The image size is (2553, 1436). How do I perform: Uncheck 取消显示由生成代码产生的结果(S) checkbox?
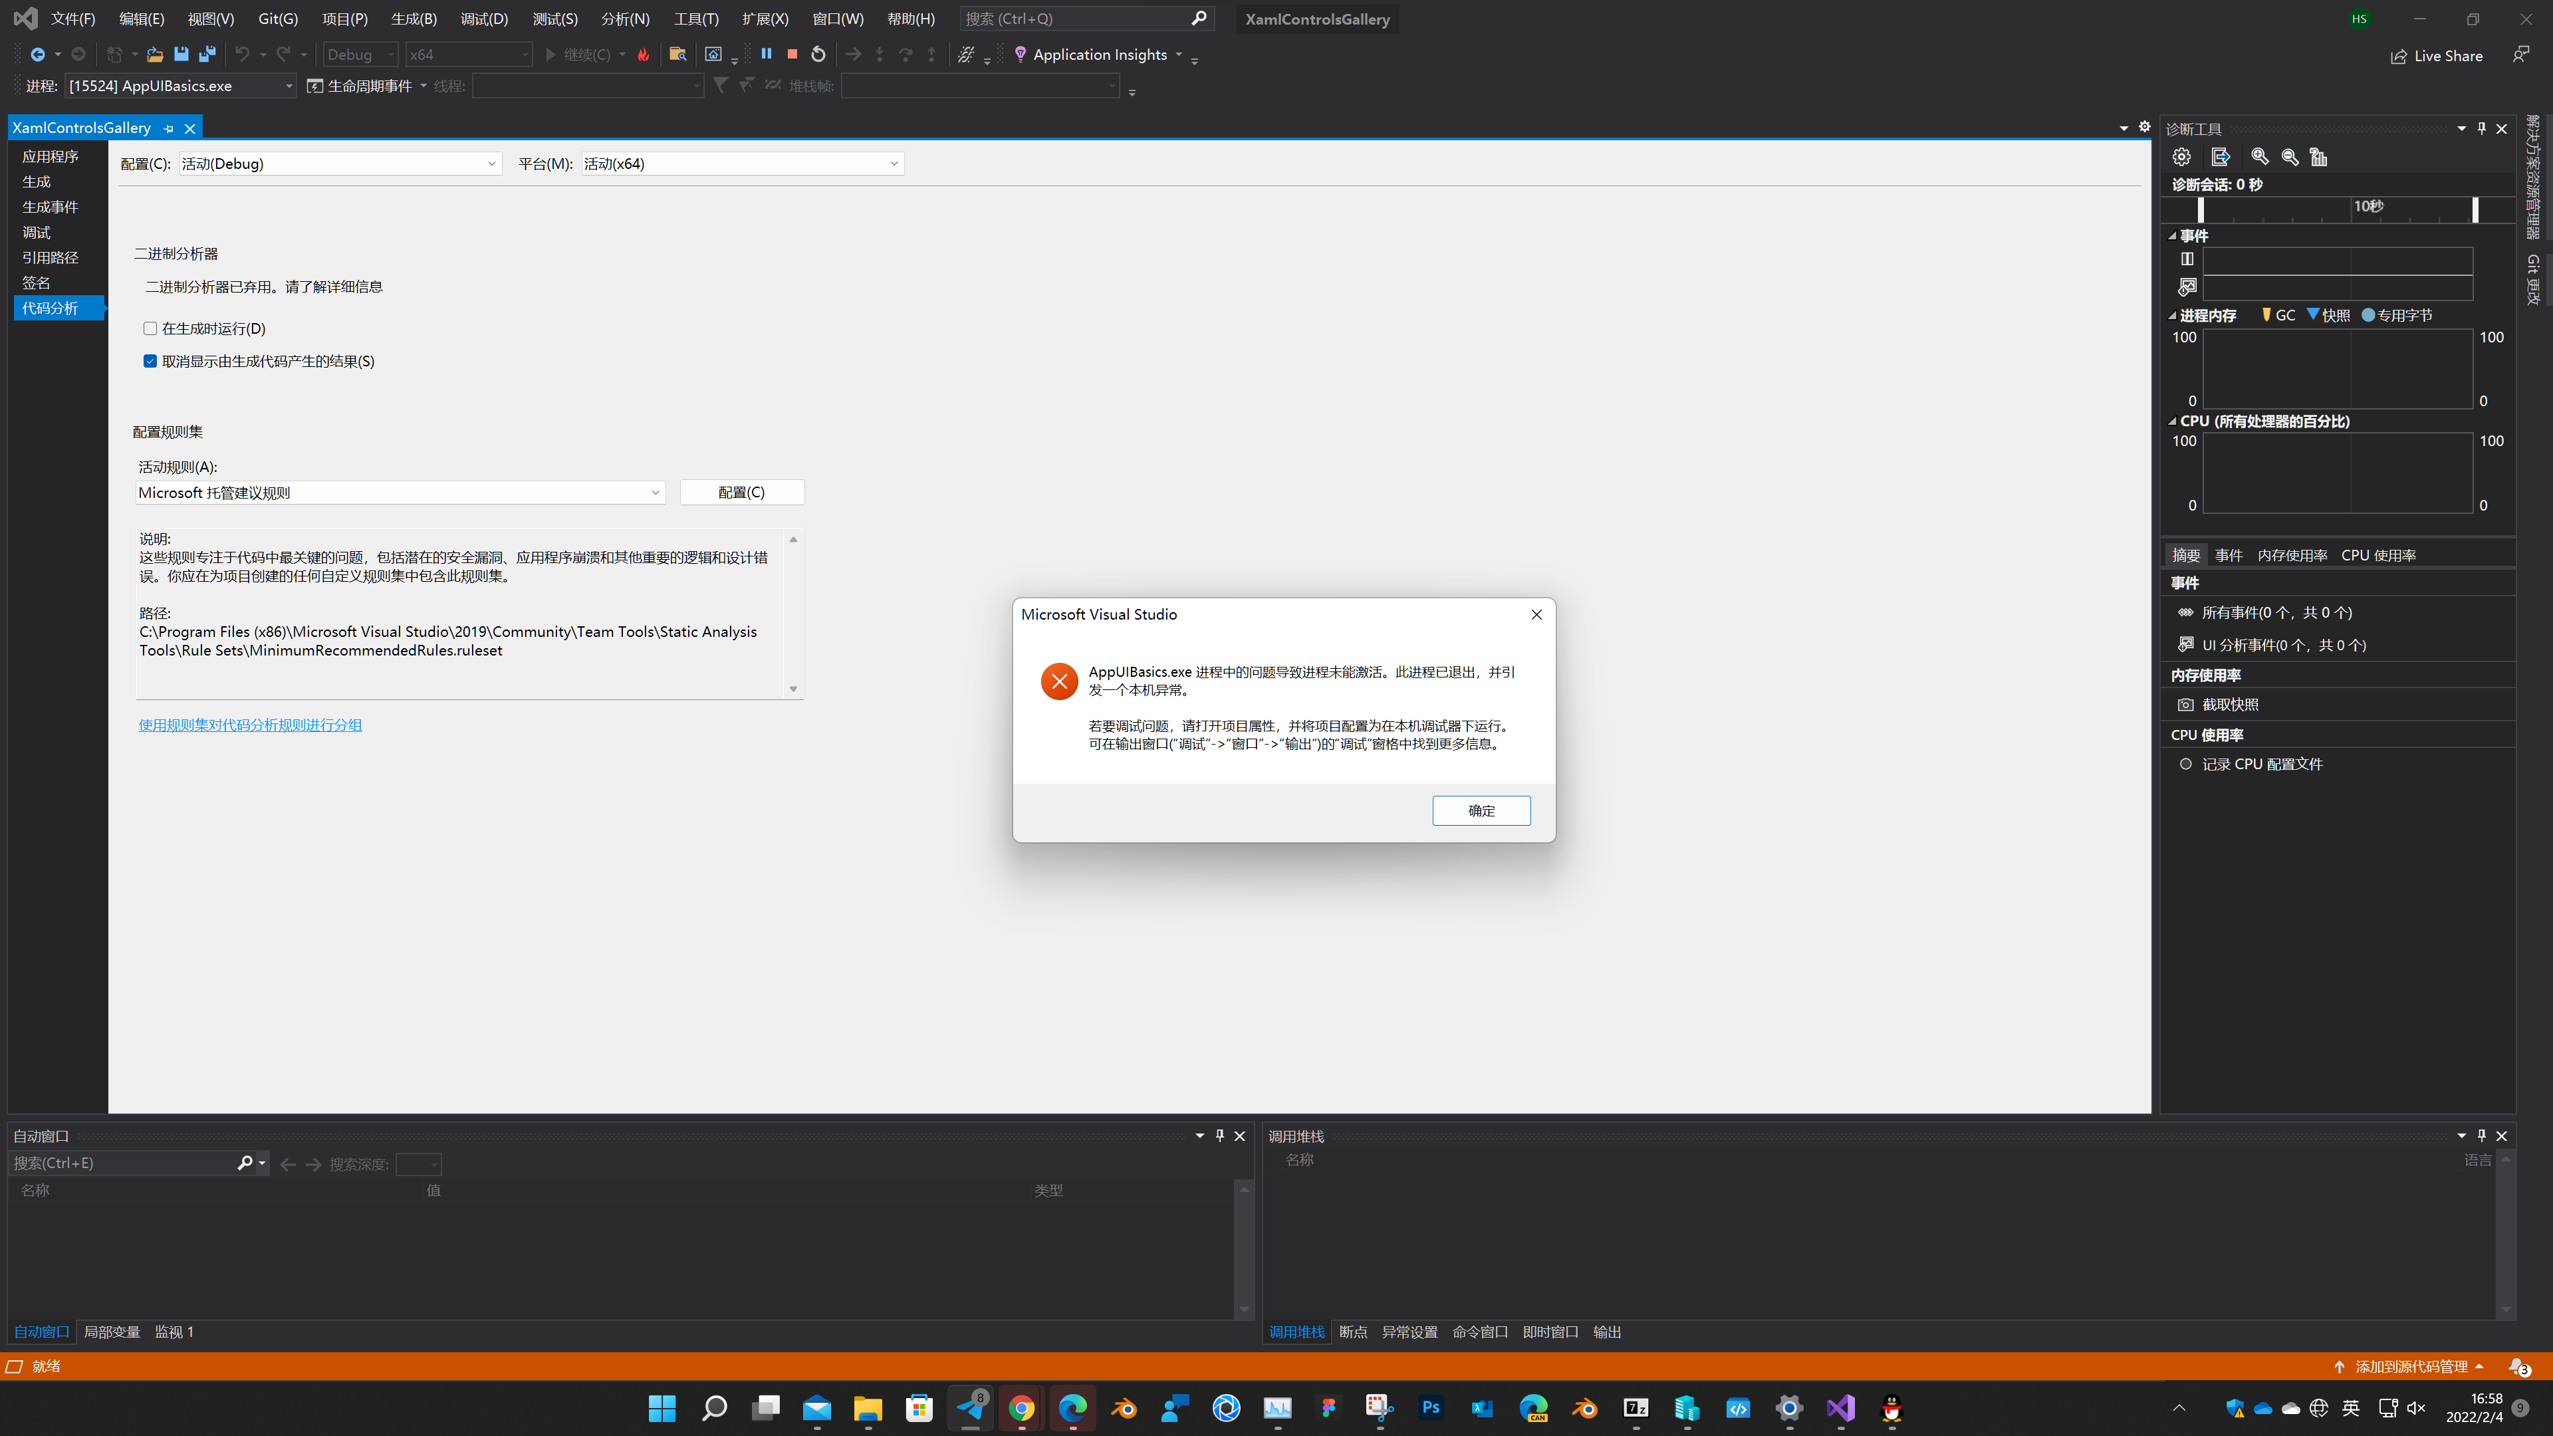(151, 361)
